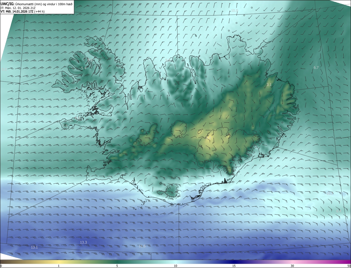Screen dimensions: 351x268
Task: Click the colorbar tick label 0
Action: (1, 266)
